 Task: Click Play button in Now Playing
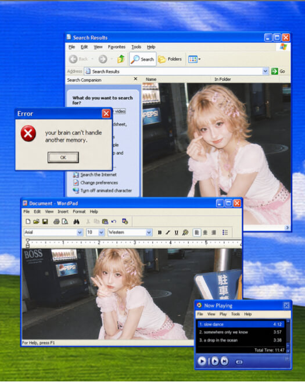202,361
